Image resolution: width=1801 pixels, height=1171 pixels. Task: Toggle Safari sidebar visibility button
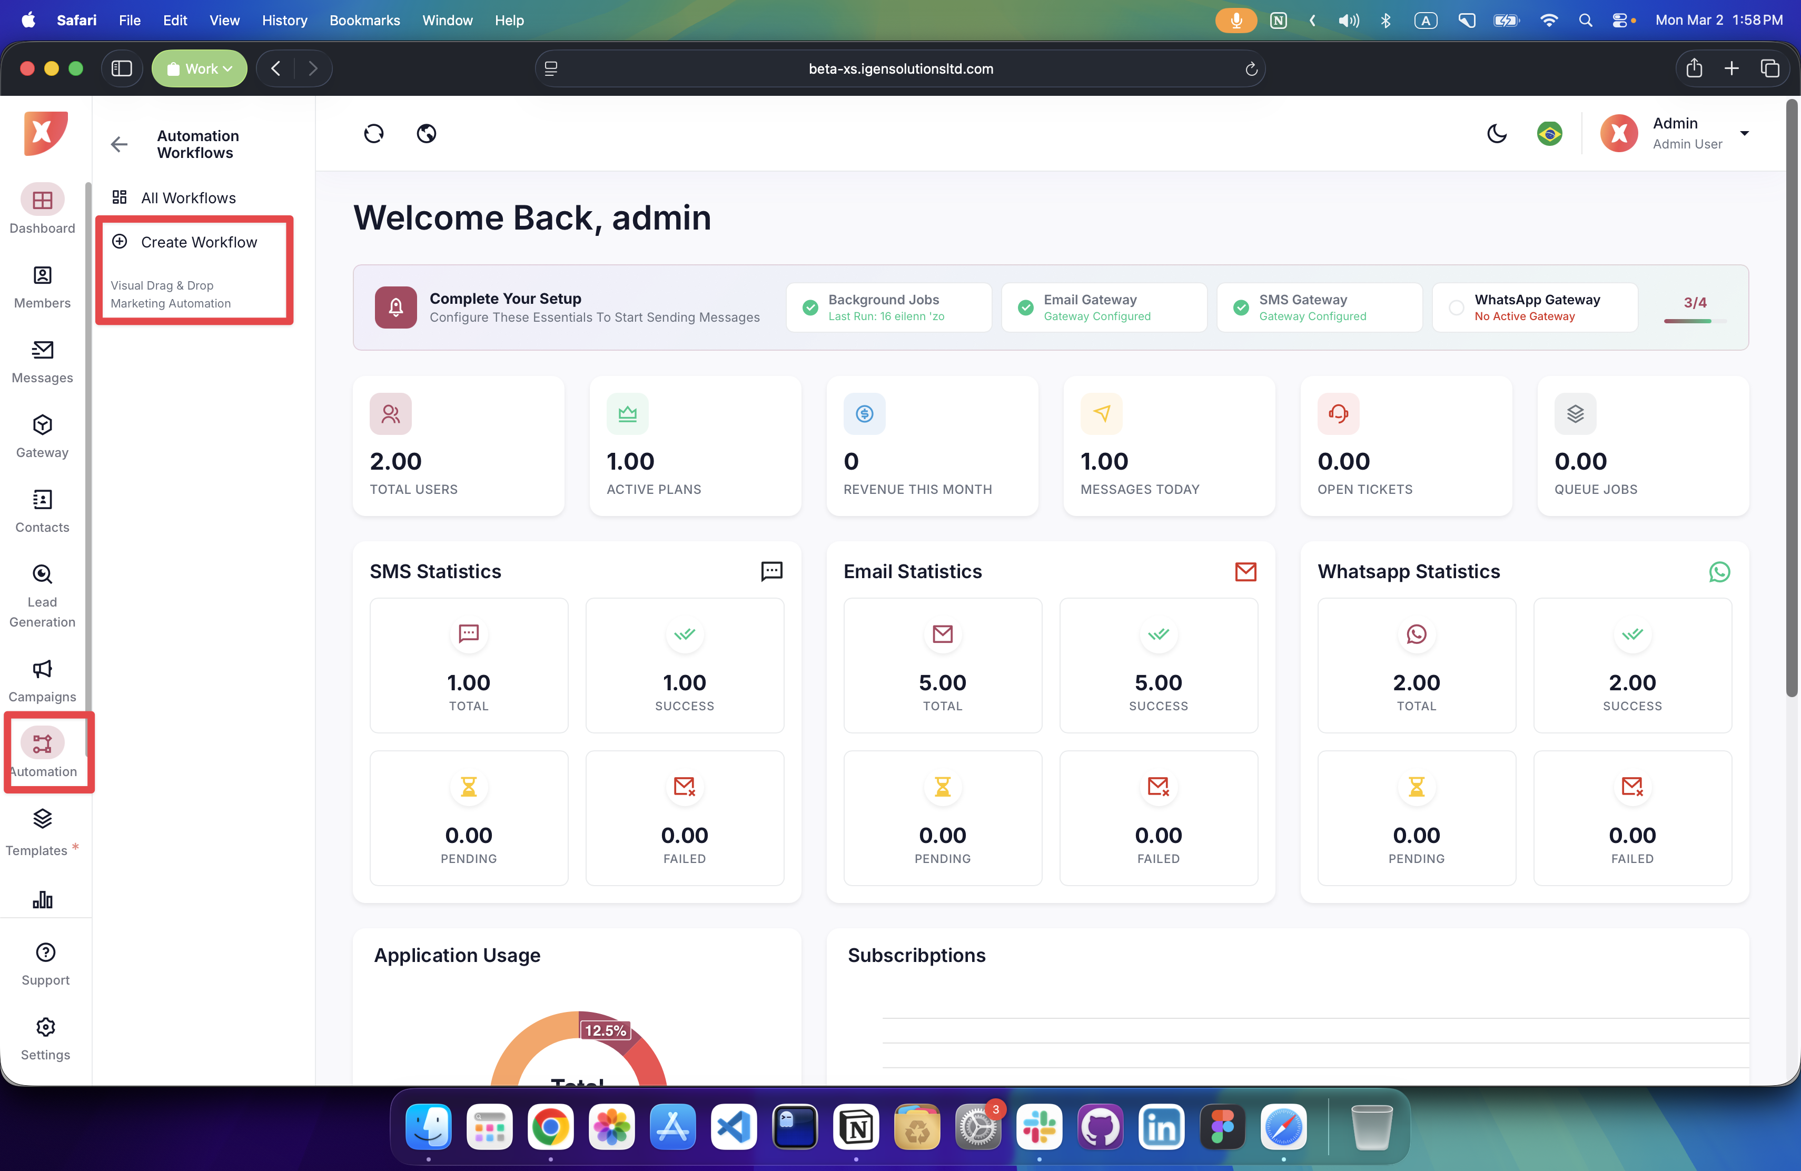(122, 69)
